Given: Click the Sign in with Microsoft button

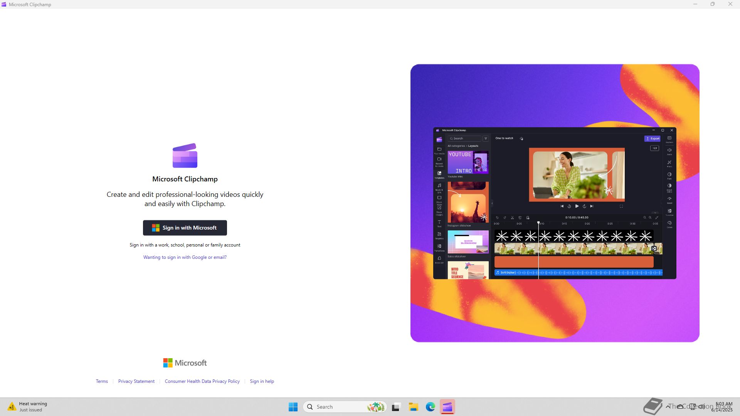Looking at the screenshot, I should (185, 228).
